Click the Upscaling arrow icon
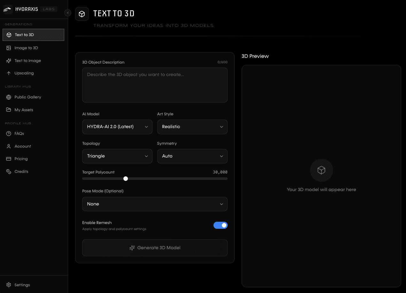Viewport: 406px width, 293px height. (x=9, y=73)
